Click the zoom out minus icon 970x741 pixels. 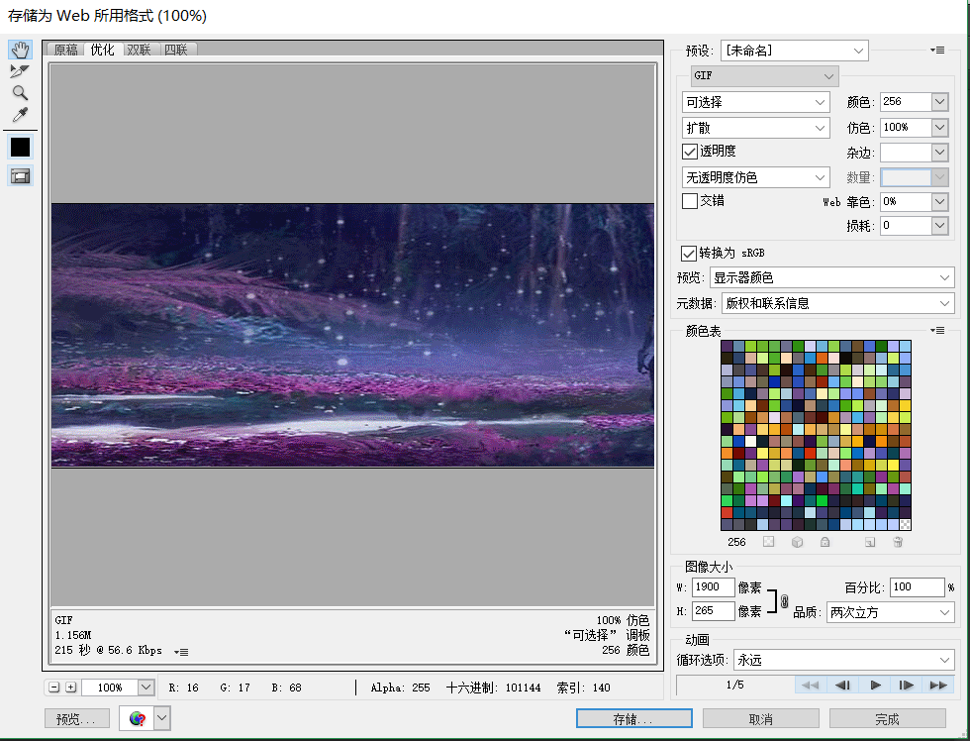pyautogui.click(x=53, y=688)
